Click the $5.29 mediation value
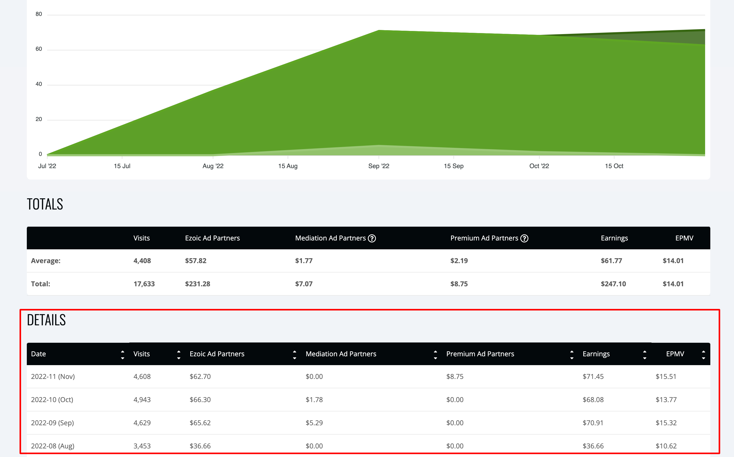Image resolution: width=734 pixels, height=457 pixels. click(x=314, y=423)
